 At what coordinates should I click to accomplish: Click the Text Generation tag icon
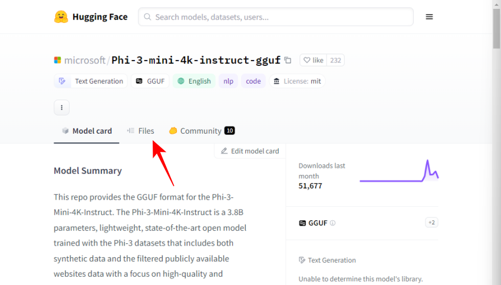click(x=62, y=81)
